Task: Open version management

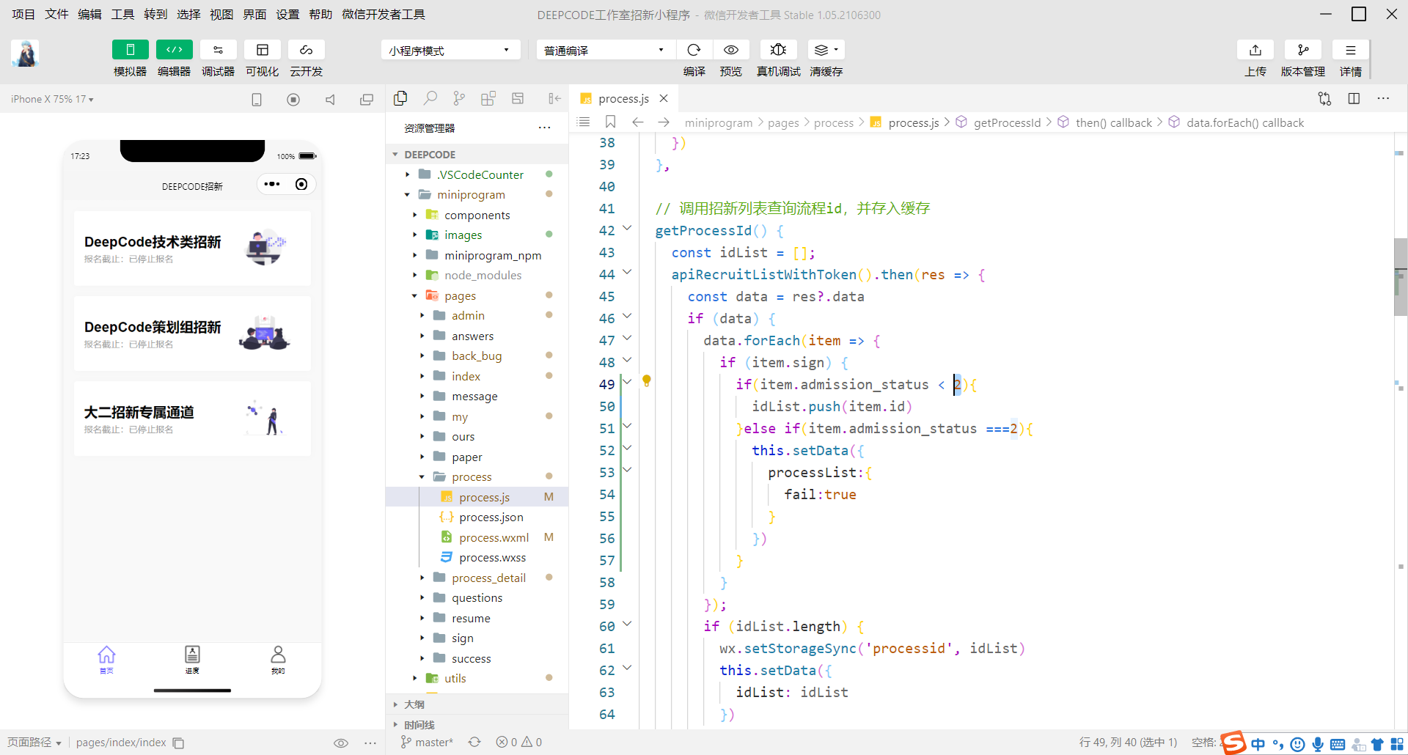Action: tap(1303, 50)
